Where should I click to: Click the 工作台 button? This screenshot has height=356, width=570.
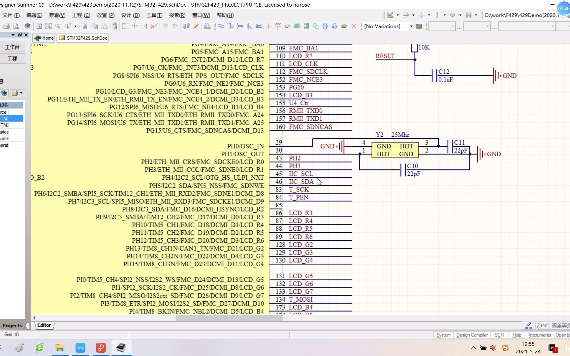tap(12, 47)
